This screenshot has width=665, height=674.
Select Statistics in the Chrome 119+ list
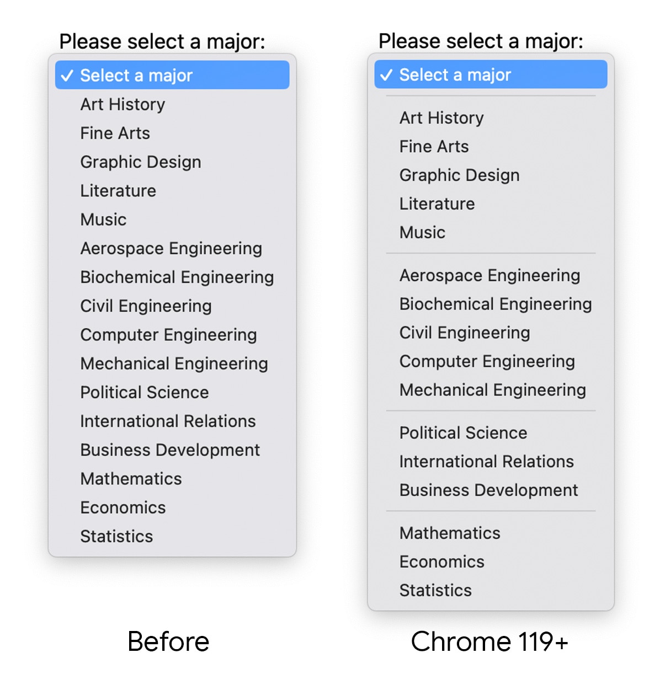pos(435,590)
